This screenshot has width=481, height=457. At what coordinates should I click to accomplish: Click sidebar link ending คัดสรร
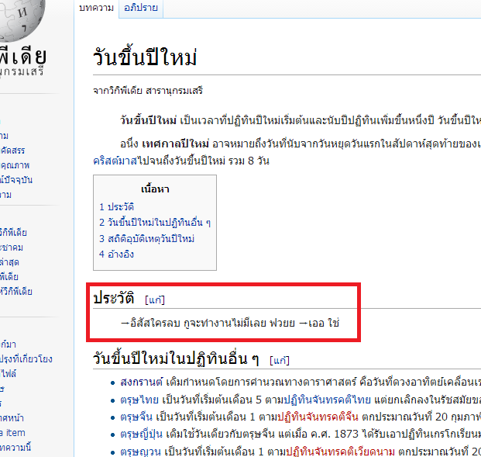(12, 151)
